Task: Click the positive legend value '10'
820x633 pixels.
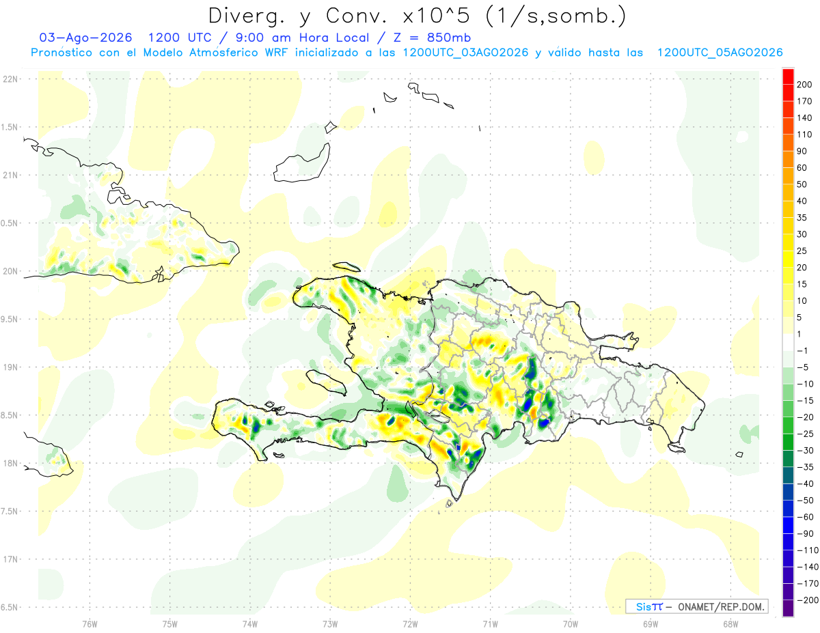Action: (x=802, y=300)
